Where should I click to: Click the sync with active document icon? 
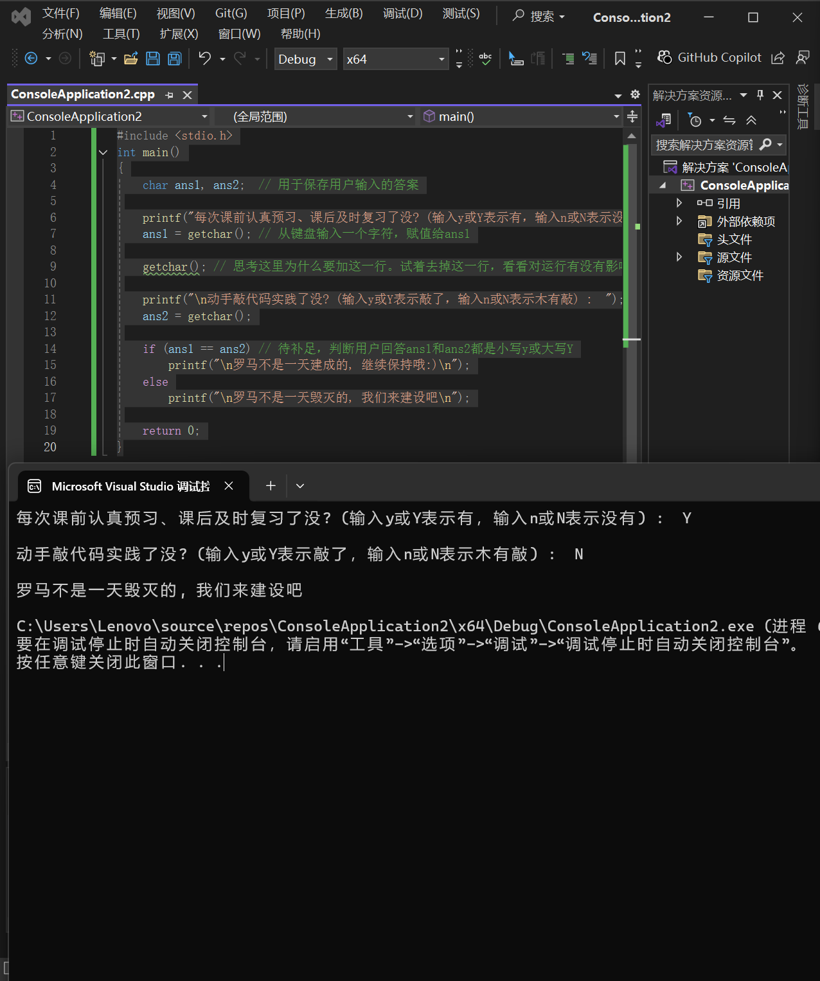coord(729,120)
